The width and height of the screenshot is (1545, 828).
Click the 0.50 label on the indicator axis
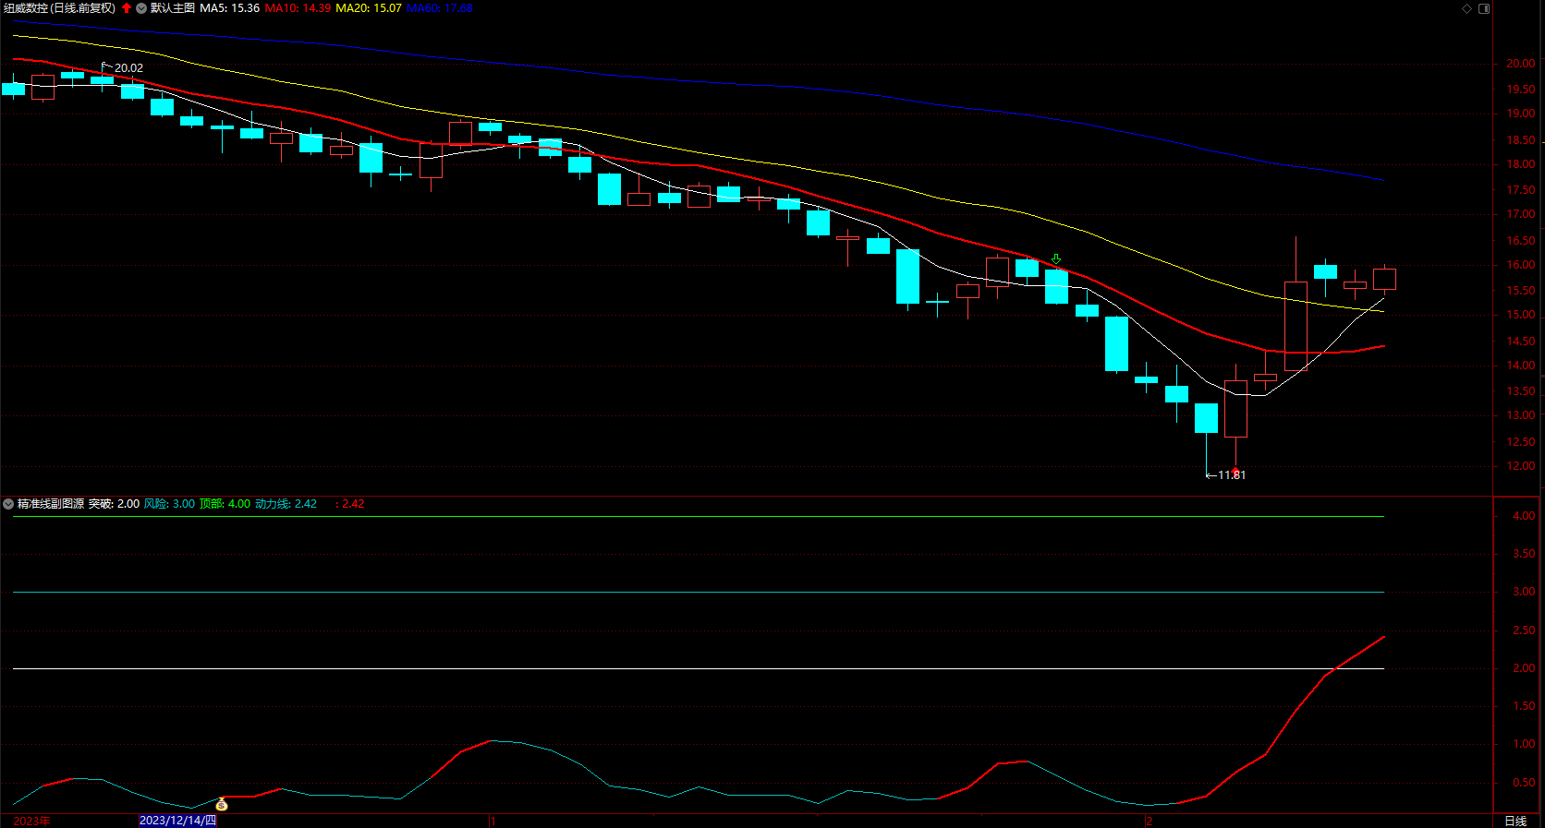[x=1524, y=783]
